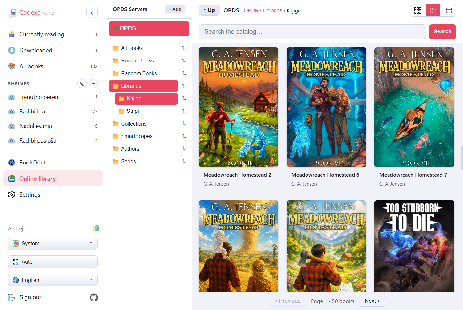This screenshot has width=463, height=310.
Task: Open Meadowreach Homestead 7 cover
Action: click(x=414, y=107)
